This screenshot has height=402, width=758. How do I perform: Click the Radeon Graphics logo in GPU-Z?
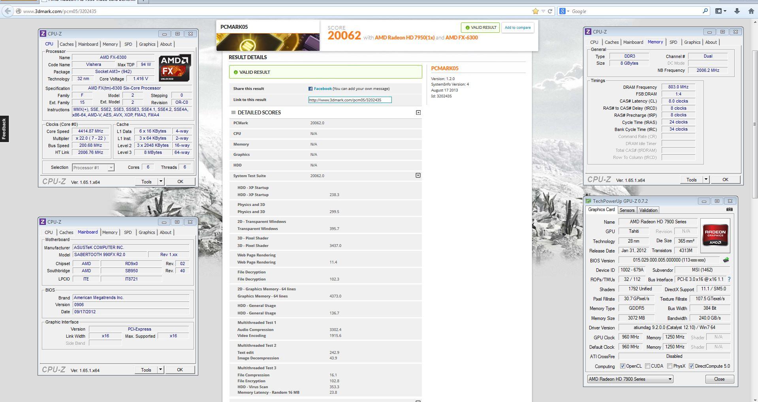pos(715,236)
